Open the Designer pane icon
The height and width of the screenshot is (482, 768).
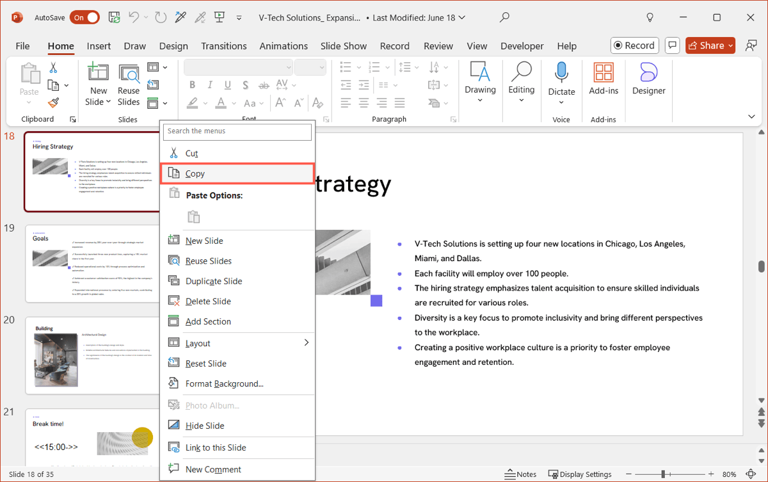click(649, 72)
